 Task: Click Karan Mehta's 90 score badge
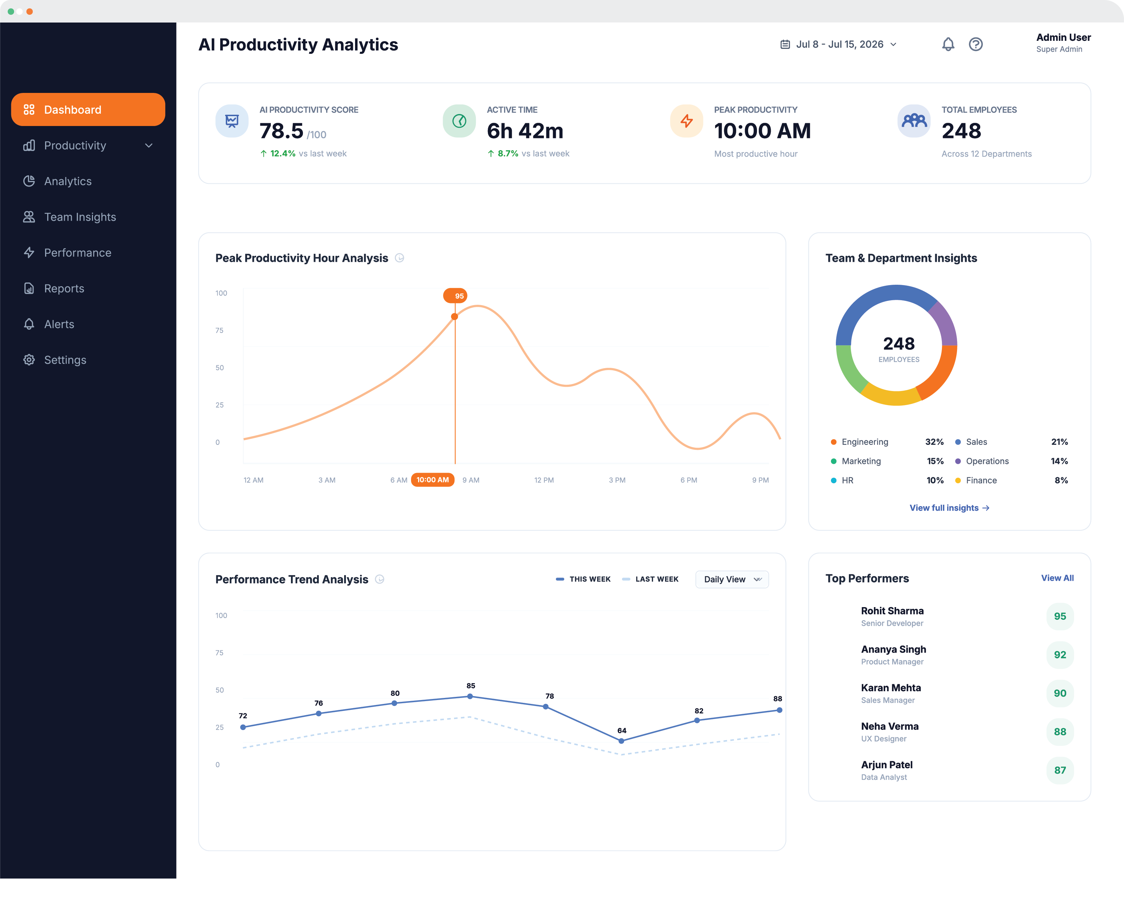(1060, 694)
